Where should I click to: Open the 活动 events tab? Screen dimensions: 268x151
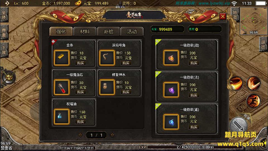pyautogui.click(x=132, y=32)
